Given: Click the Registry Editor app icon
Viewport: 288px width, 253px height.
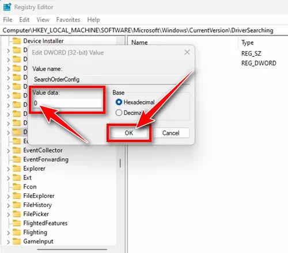Looking at the screenshot, I should coord(7,7).
